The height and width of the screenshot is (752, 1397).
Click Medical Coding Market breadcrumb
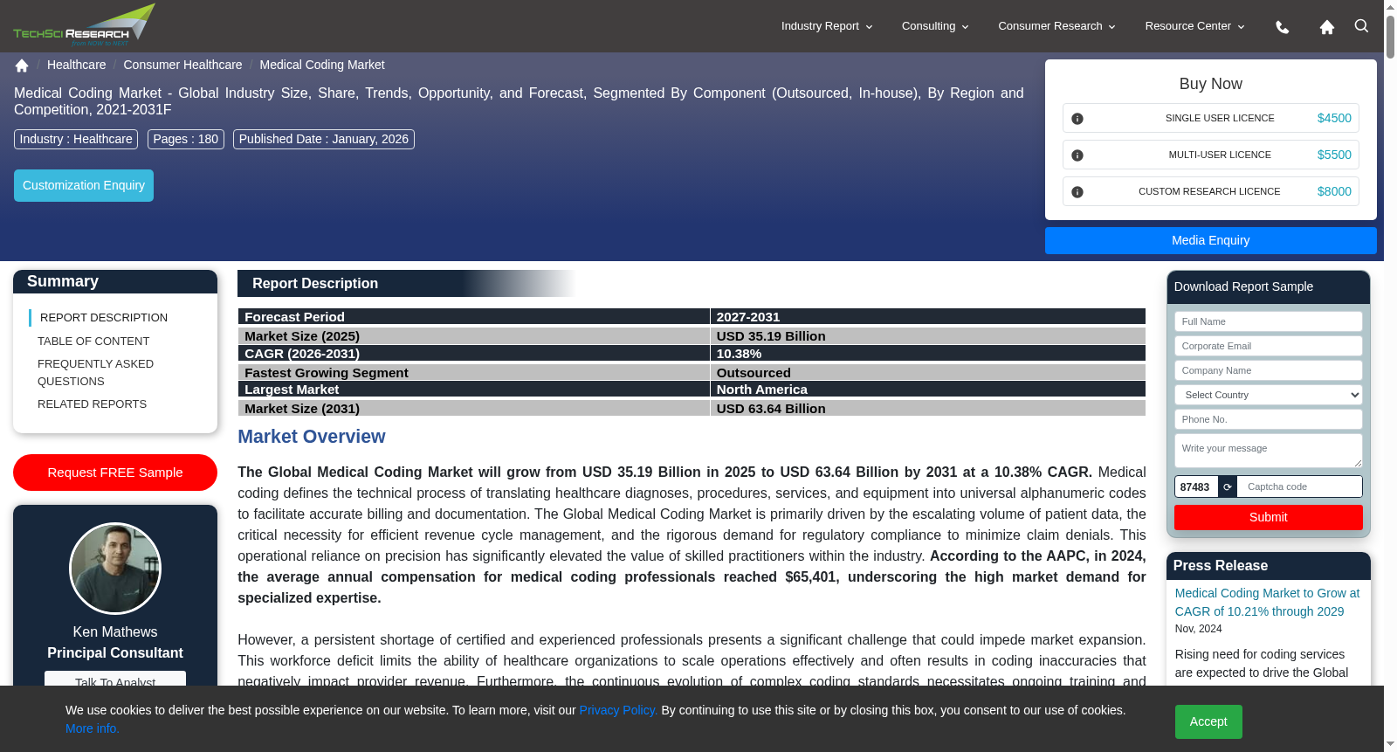pyautogui.click(x=322, y=65)
